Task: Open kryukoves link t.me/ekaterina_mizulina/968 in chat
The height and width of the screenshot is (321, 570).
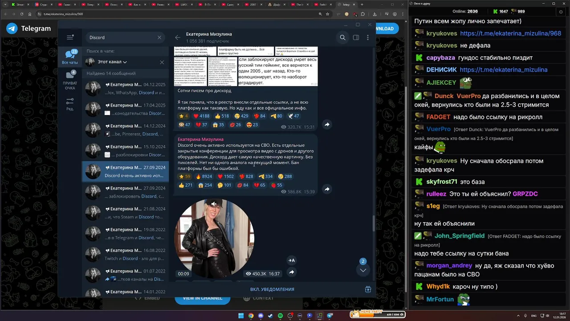Action: tap(510, 33)
